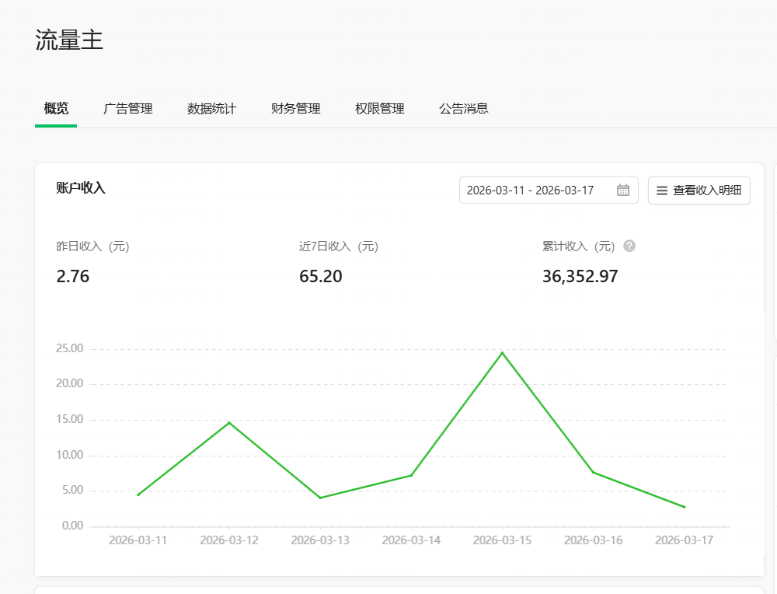The height and width of the screenshot is (594, 777).
Task: Open the 数据统计 tab
Action: click(211, 109)
